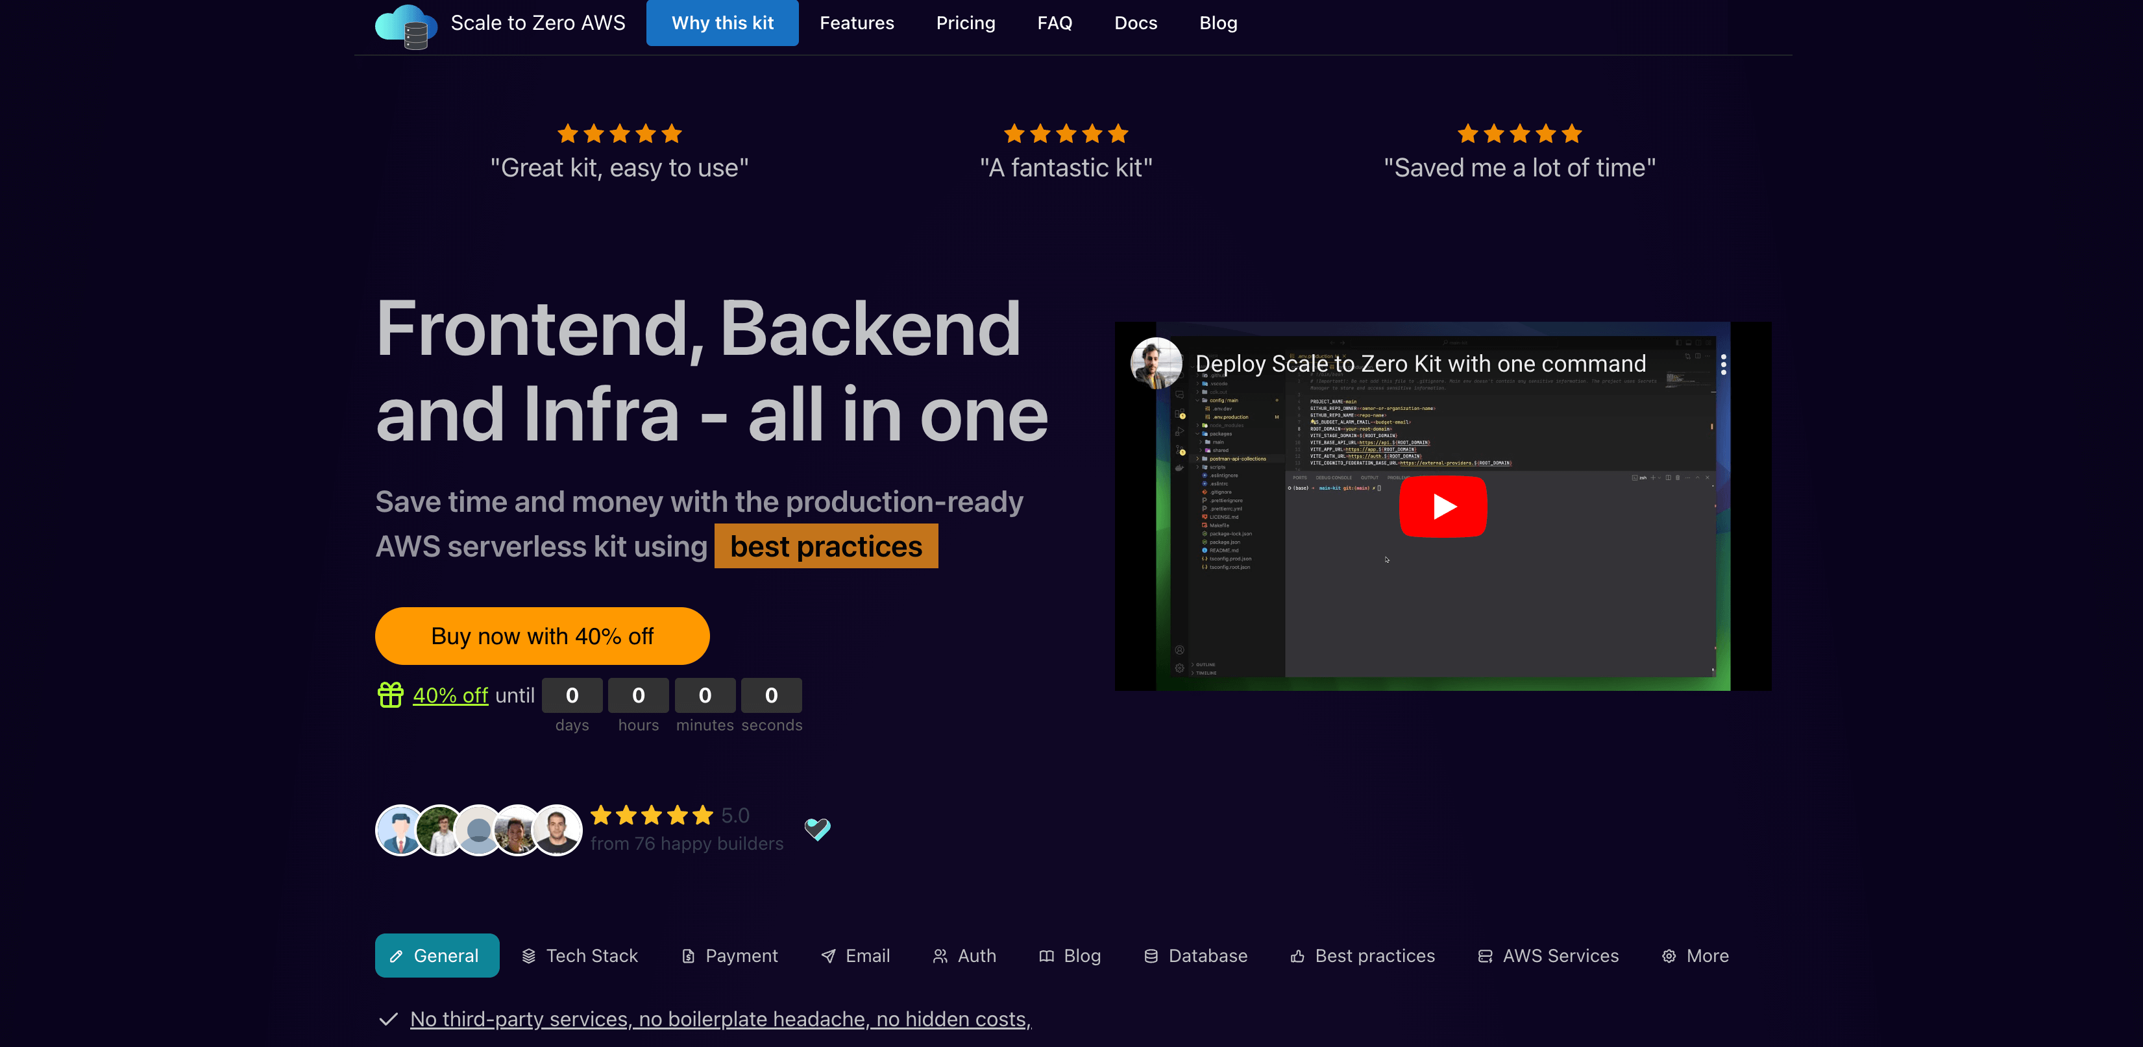Screen dimensions: 2143x1047
Task: Click the fourth builder avatar
Action: pos(517,830)
